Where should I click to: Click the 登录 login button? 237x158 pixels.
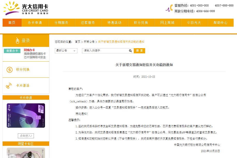26,41
